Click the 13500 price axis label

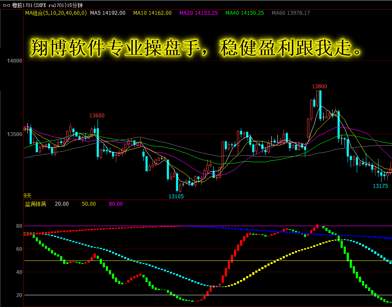[x=14, y=134]
